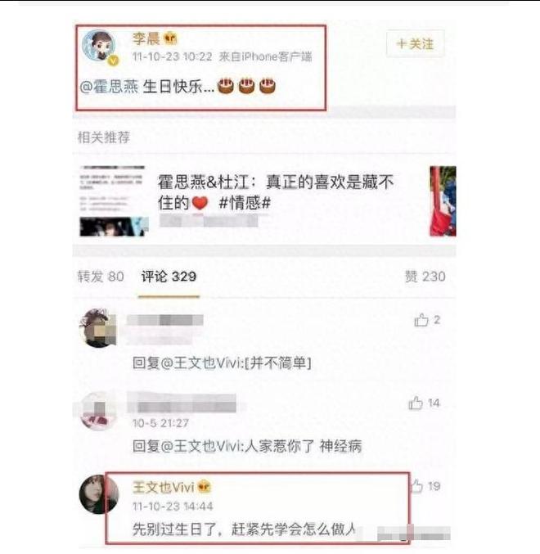
Task: Open 李晨's profile avatar
Action: [x=99, y=46]
